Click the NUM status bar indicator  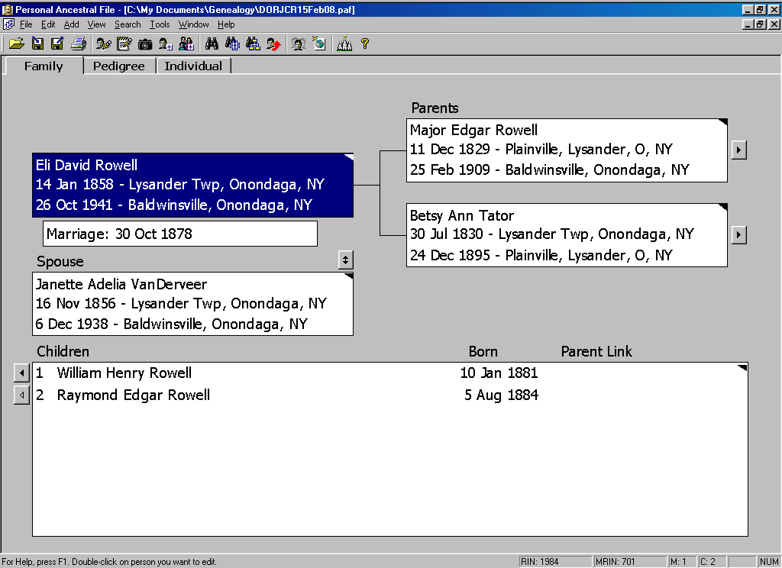coord(768,562)
